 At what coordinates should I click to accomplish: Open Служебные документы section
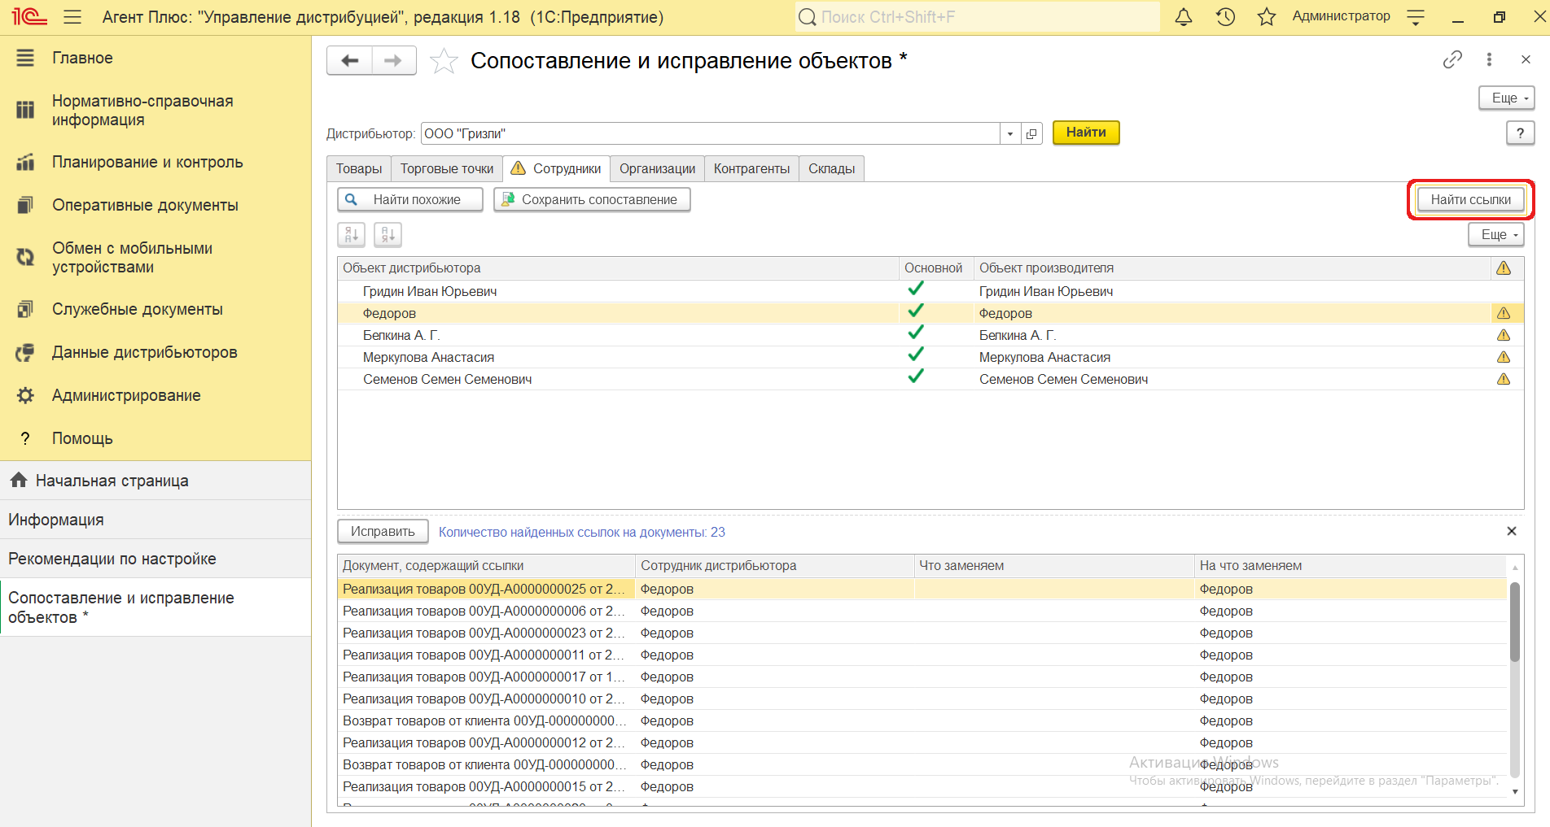click(x=155, y=309)
